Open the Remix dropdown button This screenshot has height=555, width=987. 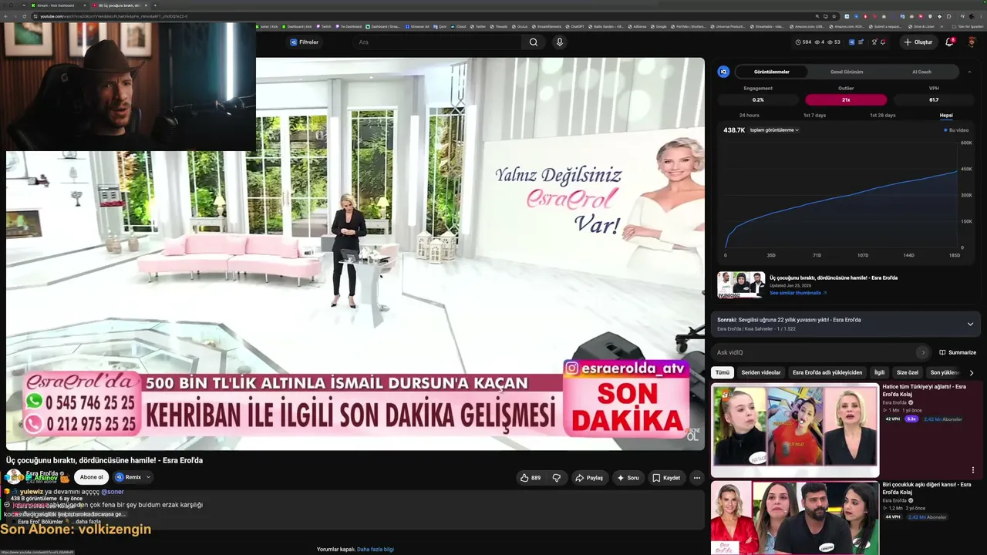point(133,477)
